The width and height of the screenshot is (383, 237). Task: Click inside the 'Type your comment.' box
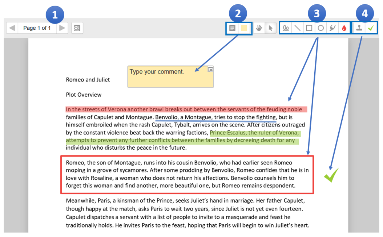coord(170,77)
